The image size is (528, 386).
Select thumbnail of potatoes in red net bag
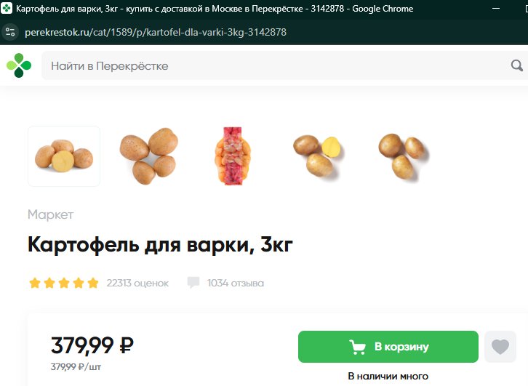[x=233, y=156]
